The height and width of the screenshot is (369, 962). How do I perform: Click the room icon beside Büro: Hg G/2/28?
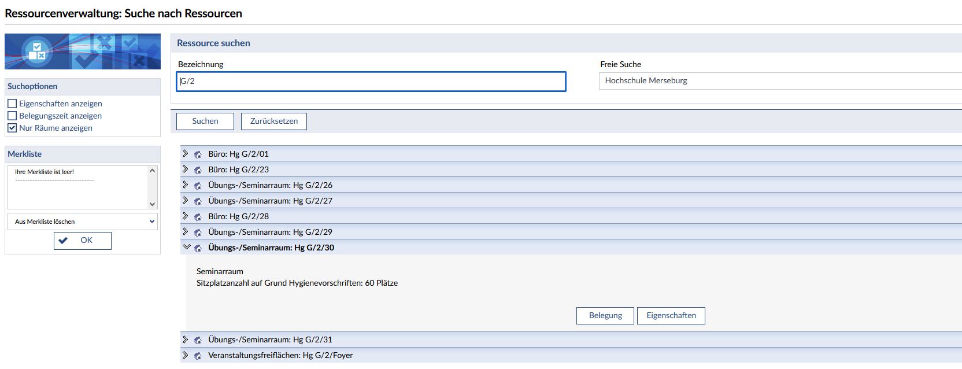198,217
